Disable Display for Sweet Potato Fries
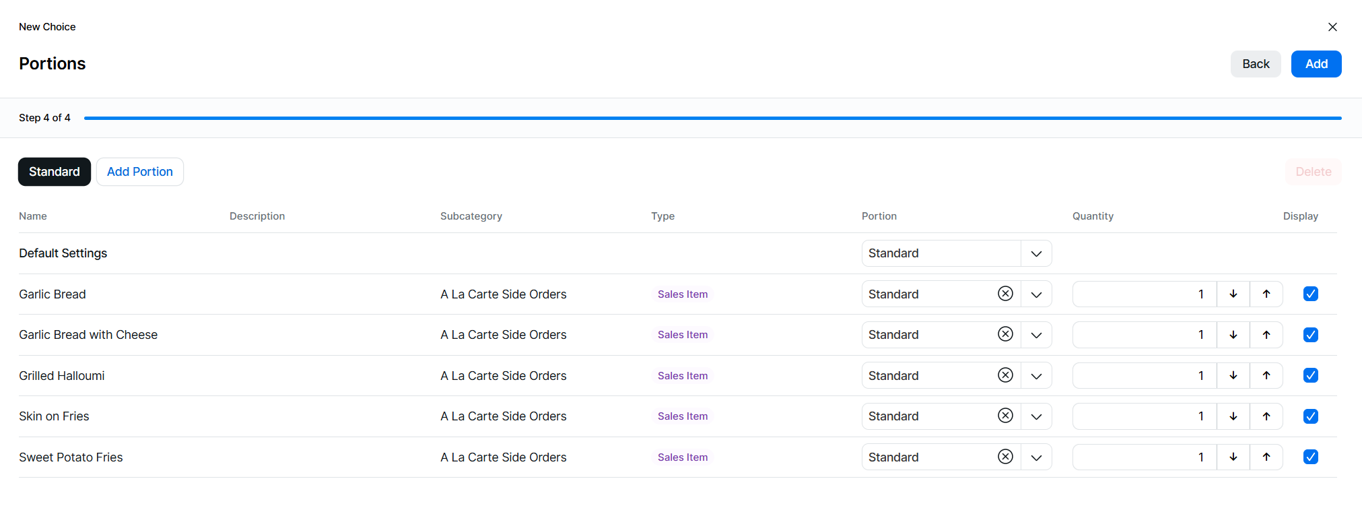The width and height of the screenshot is (1362, 512). click(x=1310, y=457)
